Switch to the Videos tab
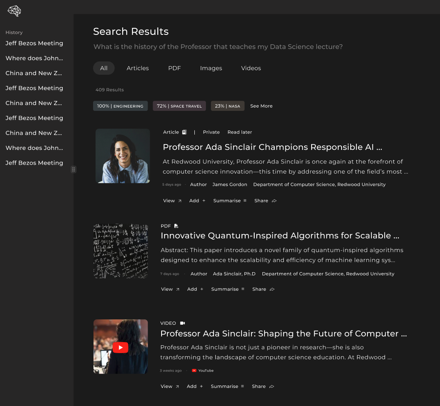 pos(251,68)
